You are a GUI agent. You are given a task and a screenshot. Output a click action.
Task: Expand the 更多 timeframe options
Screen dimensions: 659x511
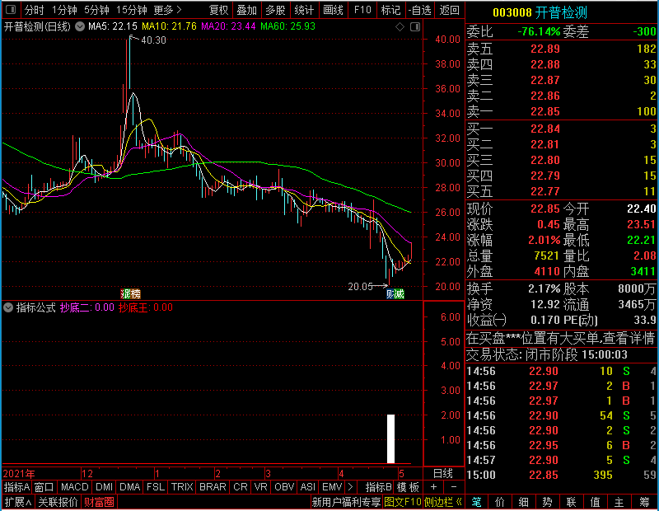(168, 10)
